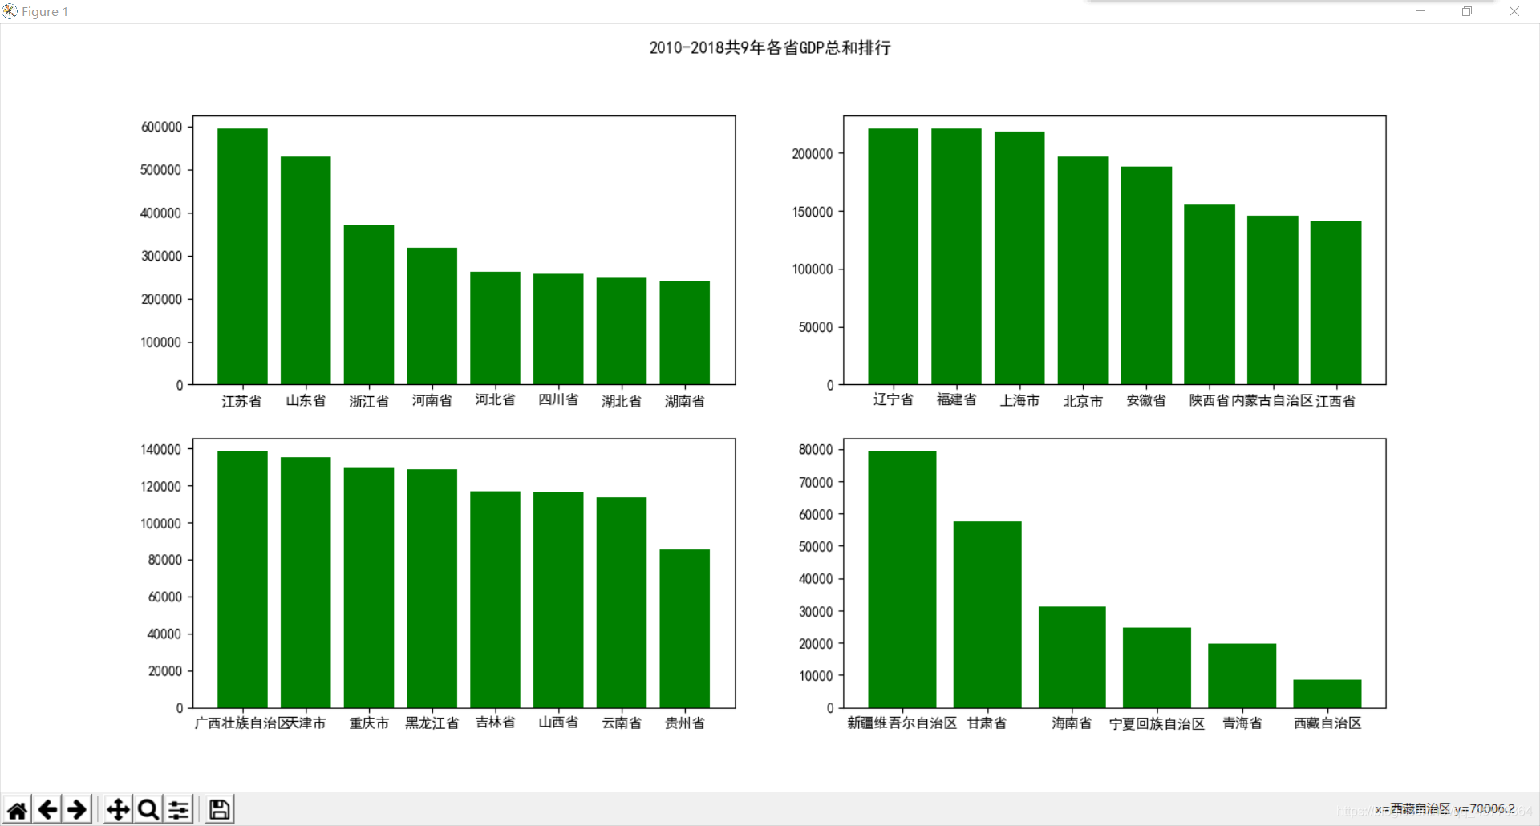Click the 浙江省 bar
Screen dimensions: 1540x826
[369, 304]
